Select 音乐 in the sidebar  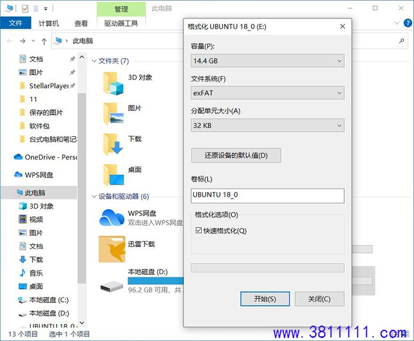[36, 273]
